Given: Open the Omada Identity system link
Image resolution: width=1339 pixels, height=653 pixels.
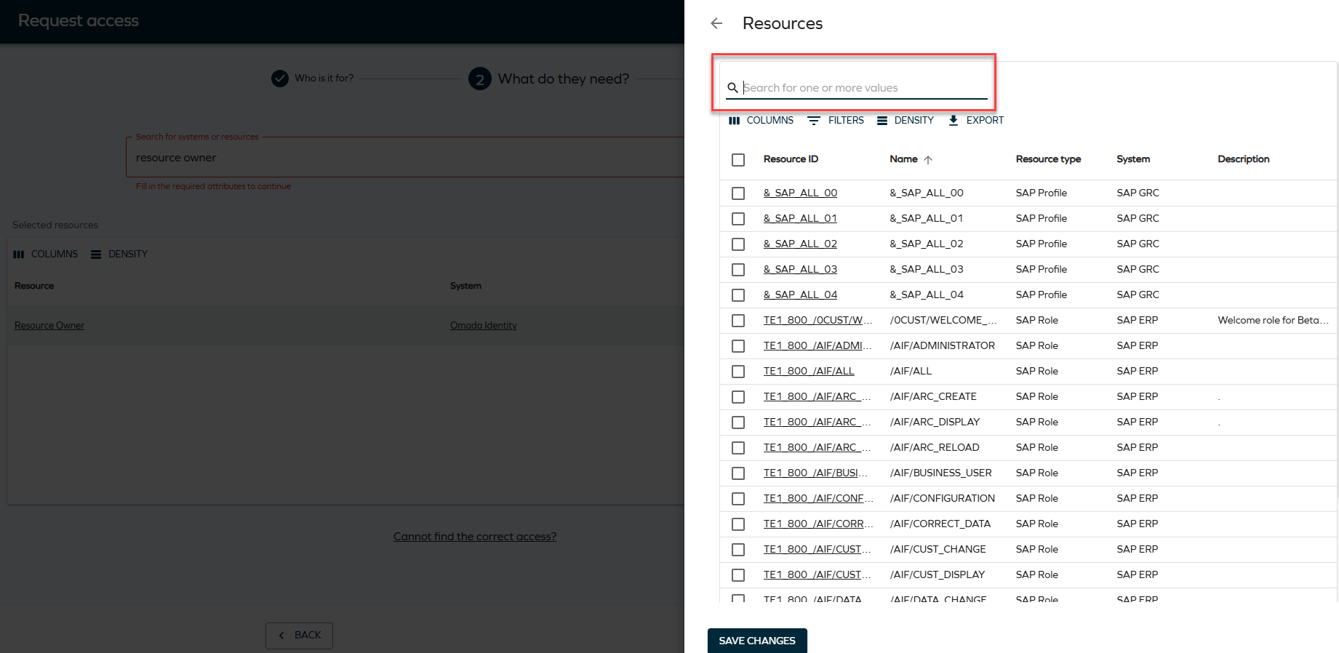Looking at the screenshot, I should pos(484,326).
